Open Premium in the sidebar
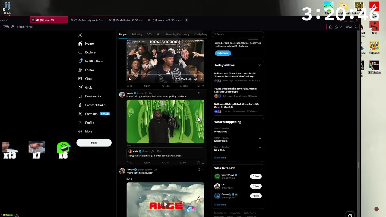 point(94,114)
